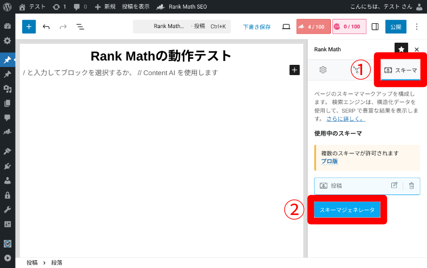Image resolution: width=427 pixels, height=268 pixels.
Task: Open the three-dot options menu
Action: tap(416, 26)
